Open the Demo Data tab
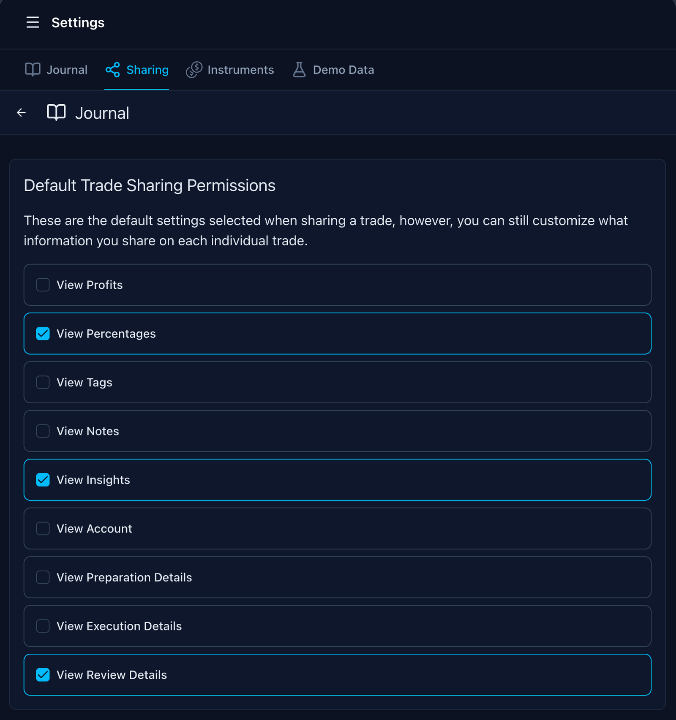The image size is (676, 720). pyautogui.click(x=343, y=70)
